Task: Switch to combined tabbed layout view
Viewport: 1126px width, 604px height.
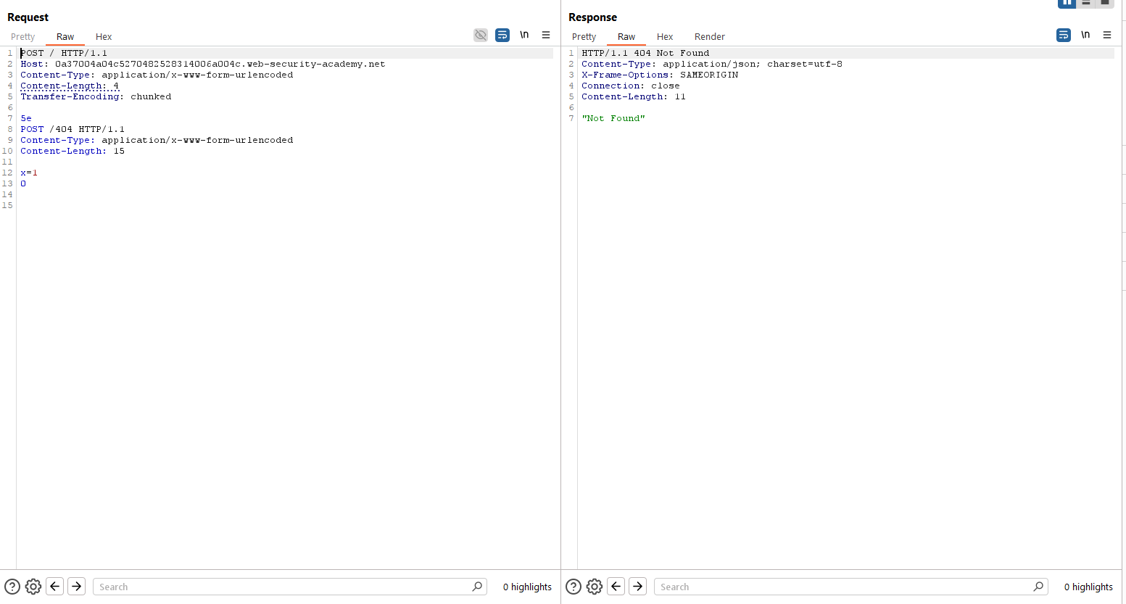Action: tap(1105, 3)
